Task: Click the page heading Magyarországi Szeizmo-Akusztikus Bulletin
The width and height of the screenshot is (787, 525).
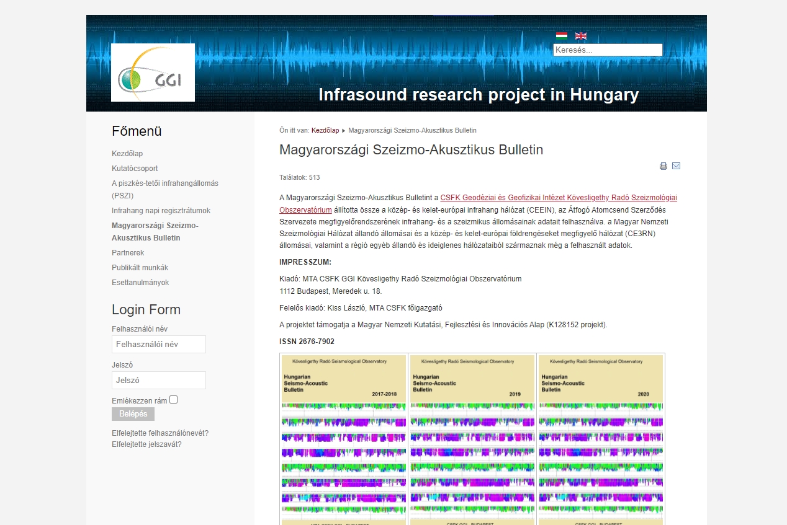Action: [x=411, y=150]
